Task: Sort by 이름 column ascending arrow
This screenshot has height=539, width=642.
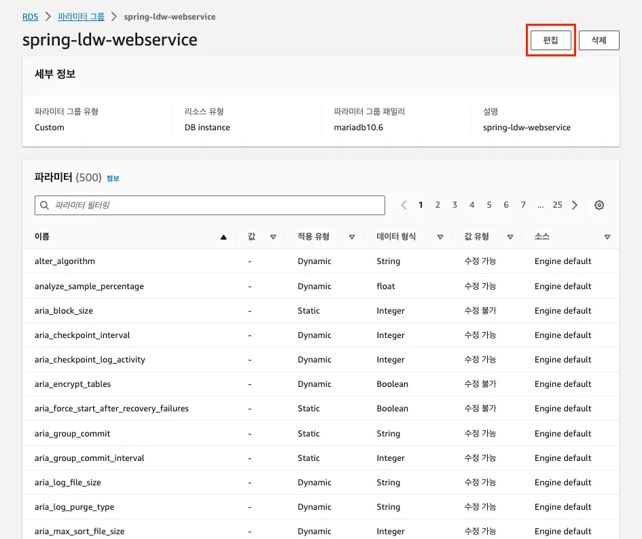Action: pyautogui.click(x=224, y=237)
